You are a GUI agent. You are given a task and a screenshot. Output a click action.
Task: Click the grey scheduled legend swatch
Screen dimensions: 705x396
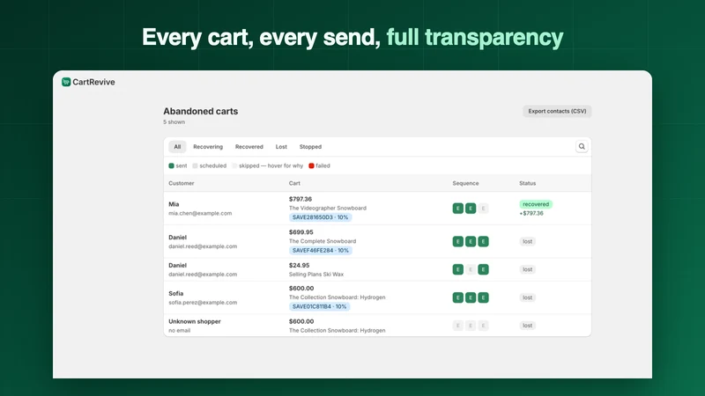click(x=195, y=165)
